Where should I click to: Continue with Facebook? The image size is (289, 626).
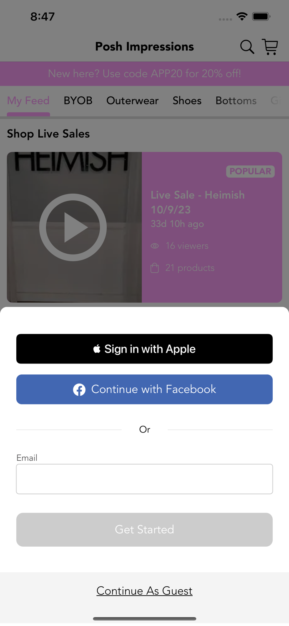click(x=144, y=389)
